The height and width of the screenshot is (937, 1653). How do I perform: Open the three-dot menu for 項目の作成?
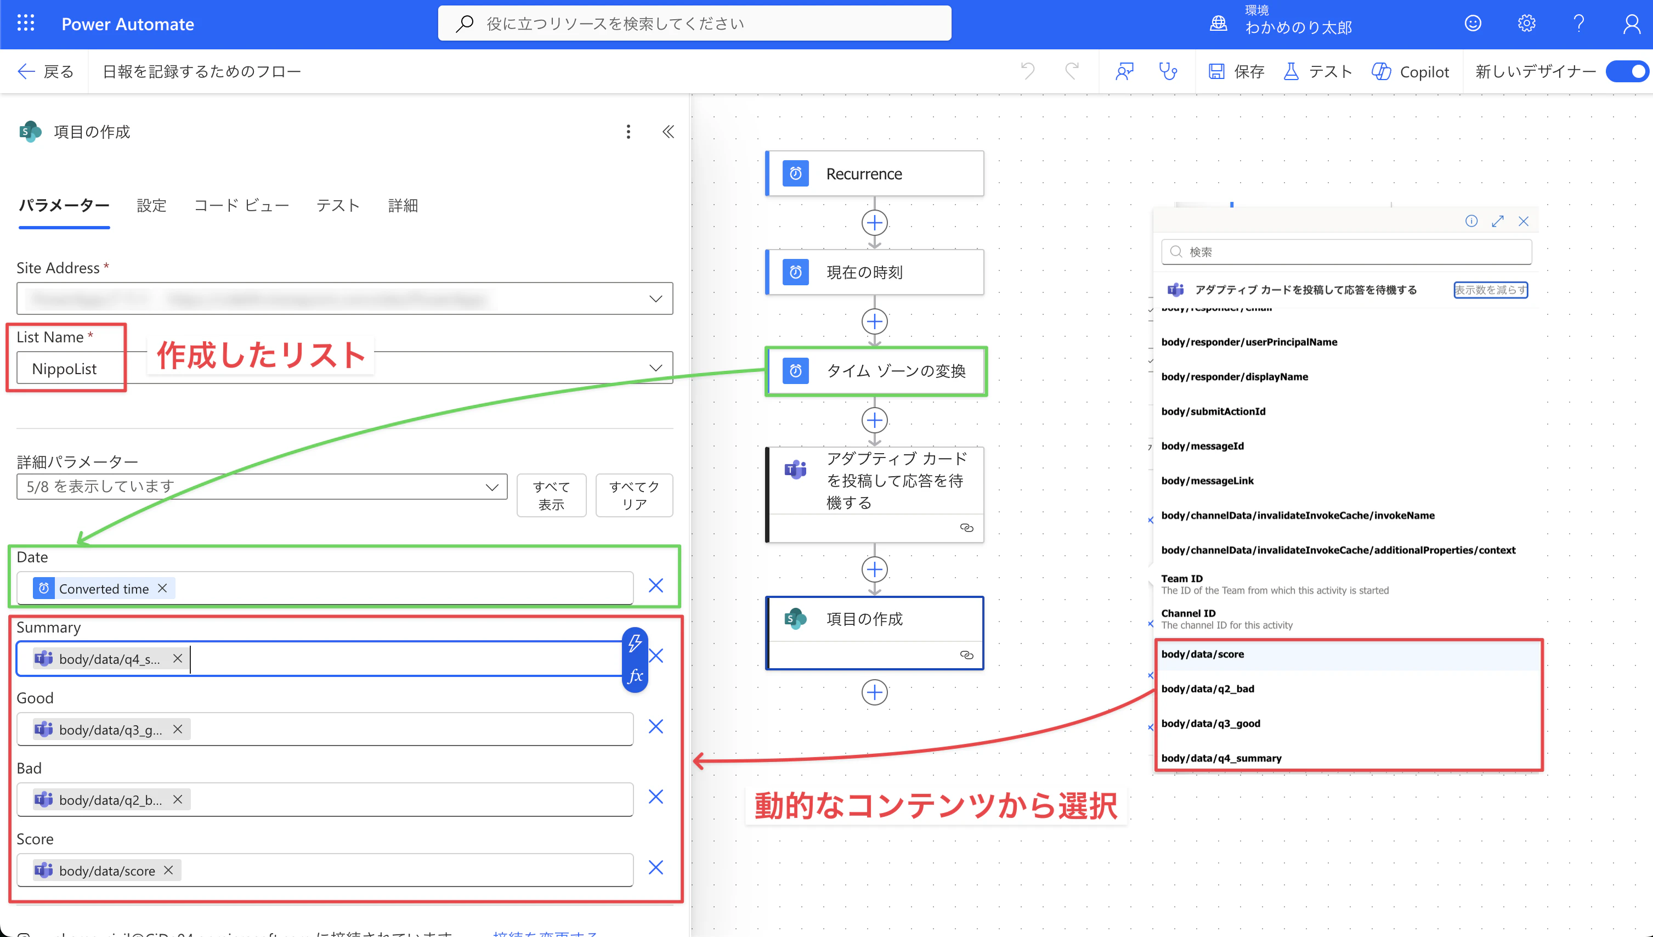click(x=629, y=132)
